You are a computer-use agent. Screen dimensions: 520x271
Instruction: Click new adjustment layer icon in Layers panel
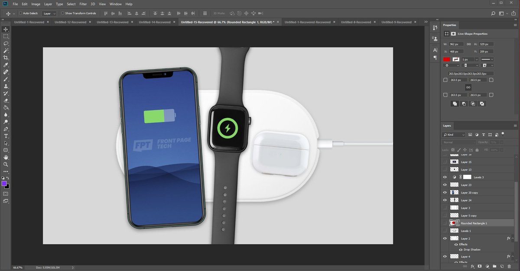pos(487,266)
